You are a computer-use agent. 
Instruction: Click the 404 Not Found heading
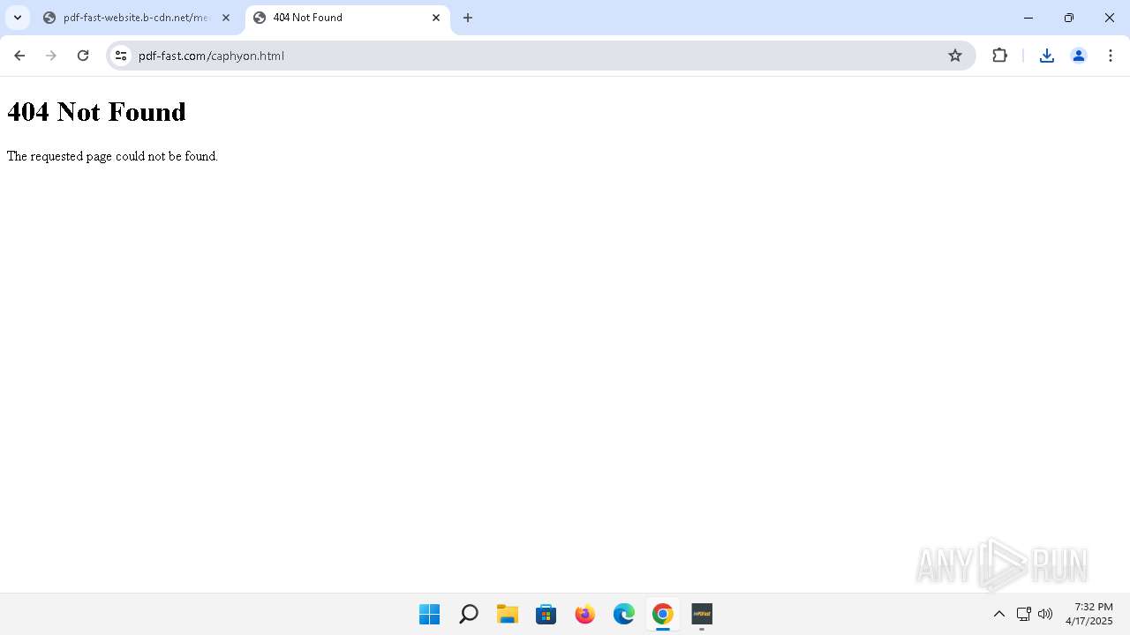[96, 112]
